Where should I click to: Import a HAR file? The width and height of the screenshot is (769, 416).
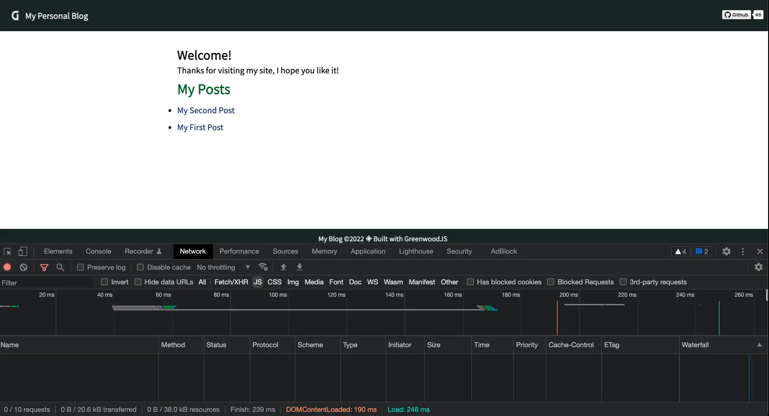click(x=283, y=267)
